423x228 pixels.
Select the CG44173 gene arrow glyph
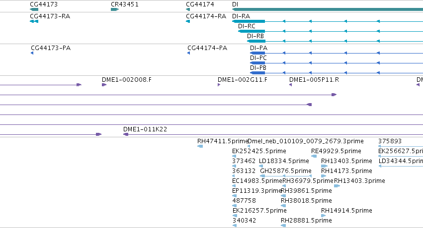pyautogui.click(x=34, y=9)
